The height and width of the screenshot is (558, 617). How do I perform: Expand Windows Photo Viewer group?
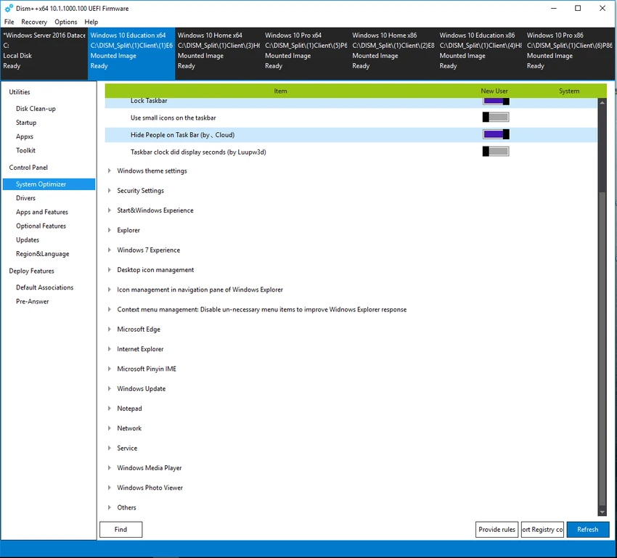pyautogui.click(x=110, y=488)
